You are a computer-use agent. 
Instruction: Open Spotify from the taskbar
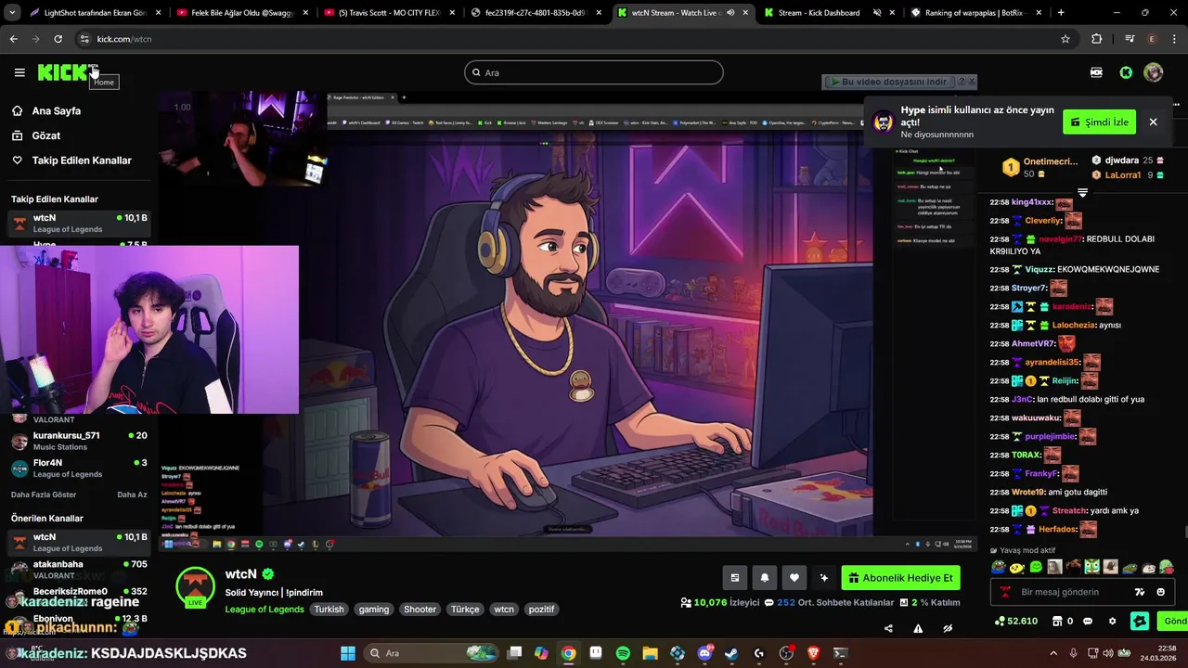pyautogui.click(x=623, y=653)
